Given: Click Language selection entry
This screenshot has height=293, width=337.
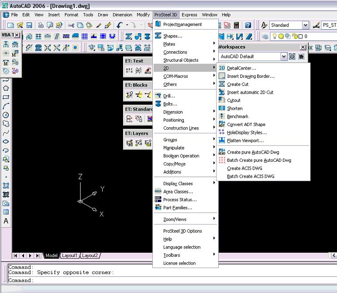Looking at the screenshot, I should pos(186,247).
